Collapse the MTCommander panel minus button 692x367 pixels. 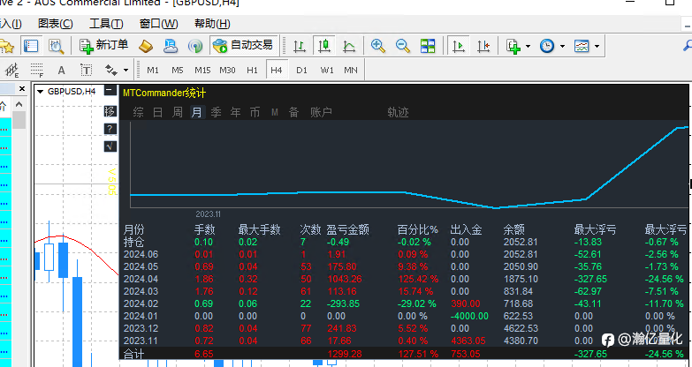pyautogui.click(x=110, y=91)
